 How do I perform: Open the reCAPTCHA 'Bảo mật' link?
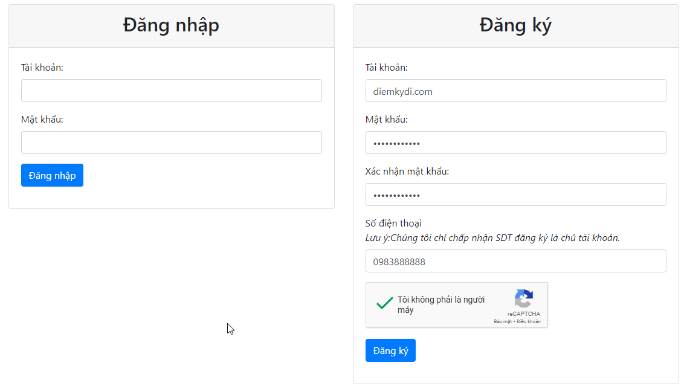[503, 321]
